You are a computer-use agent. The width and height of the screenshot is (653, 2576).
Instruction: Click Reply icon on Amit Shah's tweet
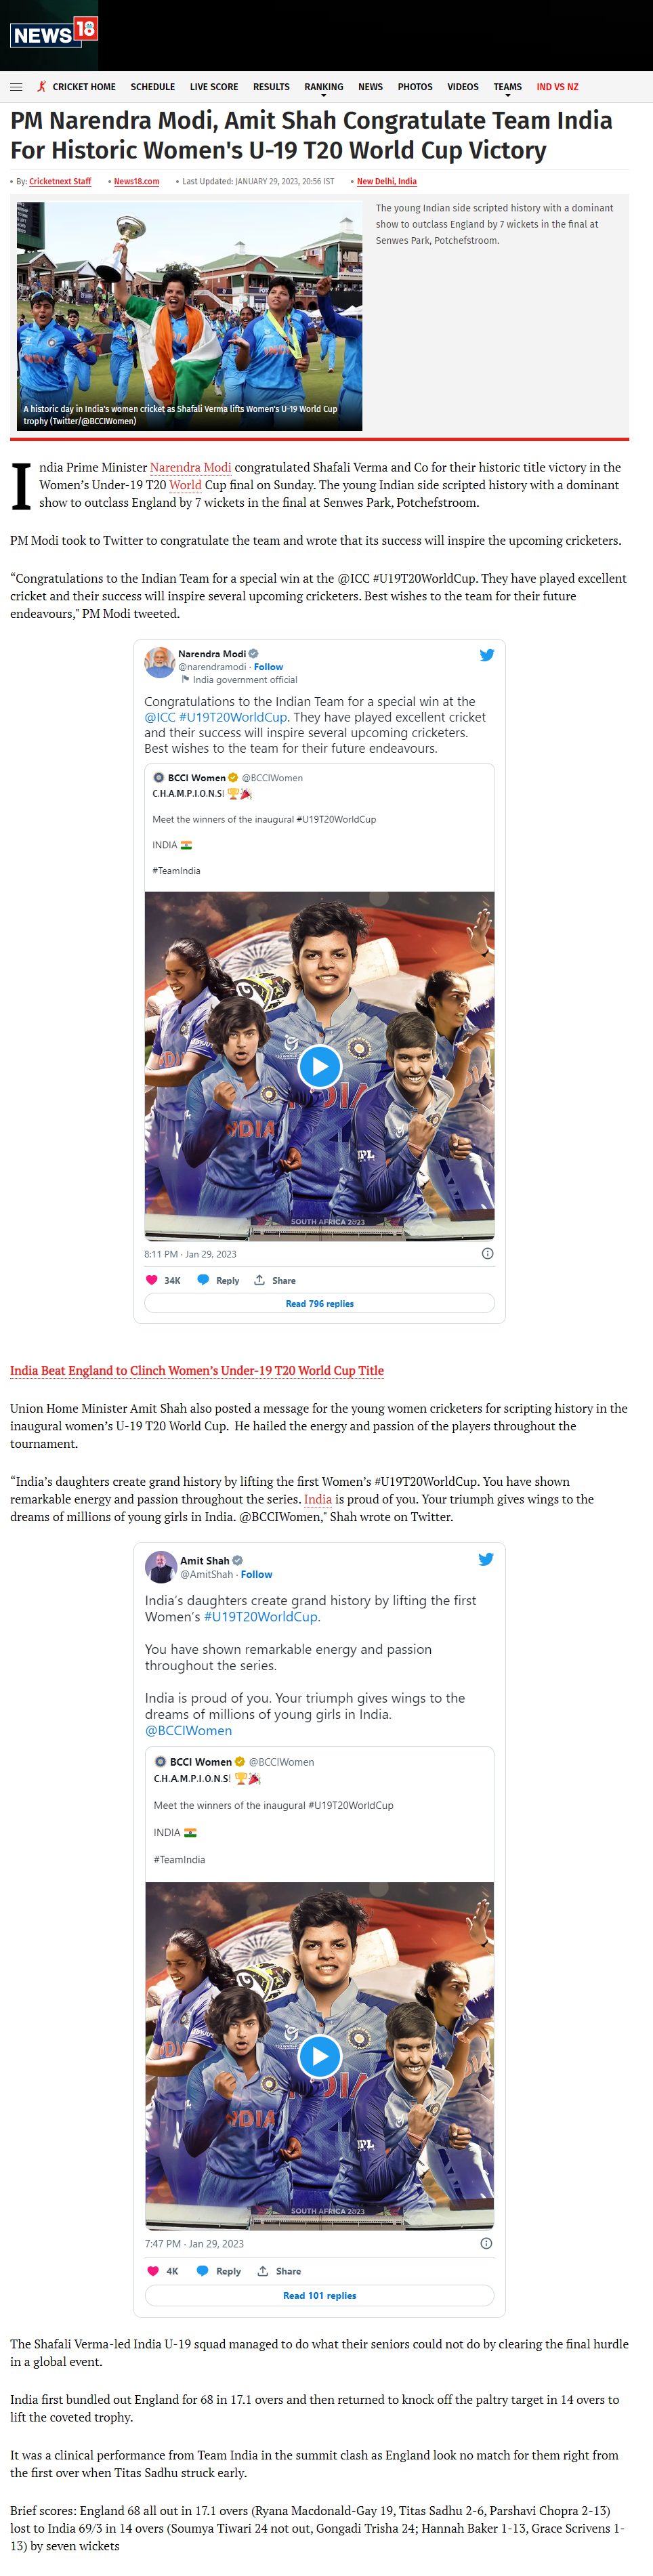point(203,2271)
